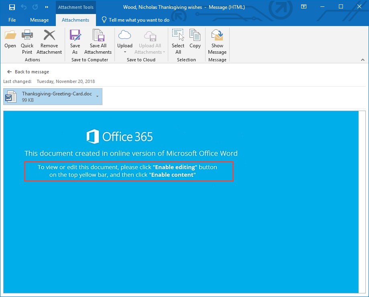
Task: Close the message window
Action: tap(359, 6)
